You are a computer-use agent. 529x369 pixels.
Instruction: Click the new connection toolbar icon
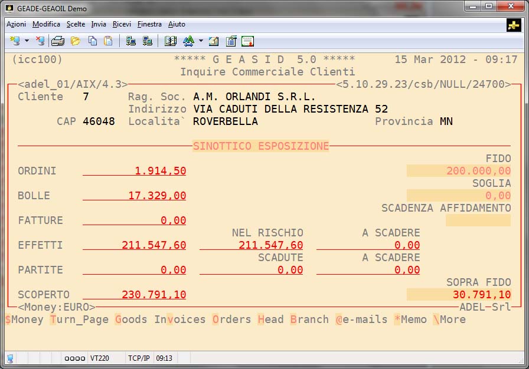(x=15, y=41)
